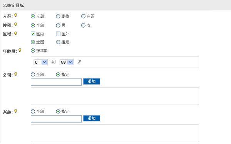Select 指定 radio under the 区域 section
This screenshot has width=231, height=144.
coord(58,42)
